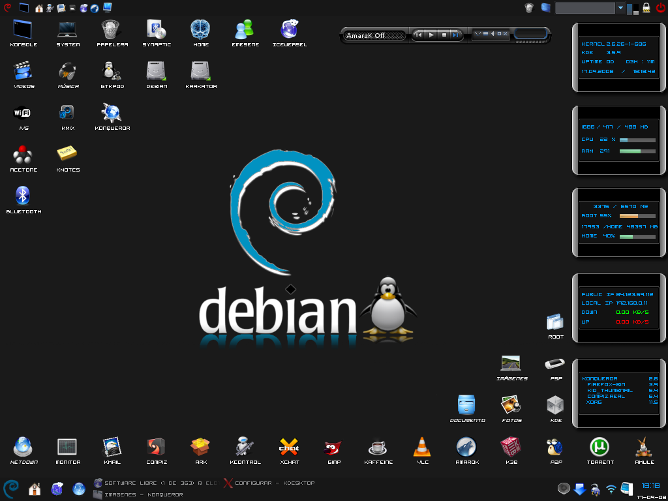Expand the run command dropdown arrow
This screenshot has width=668, height=501.
pyautogui.click(x=620, y=8)
